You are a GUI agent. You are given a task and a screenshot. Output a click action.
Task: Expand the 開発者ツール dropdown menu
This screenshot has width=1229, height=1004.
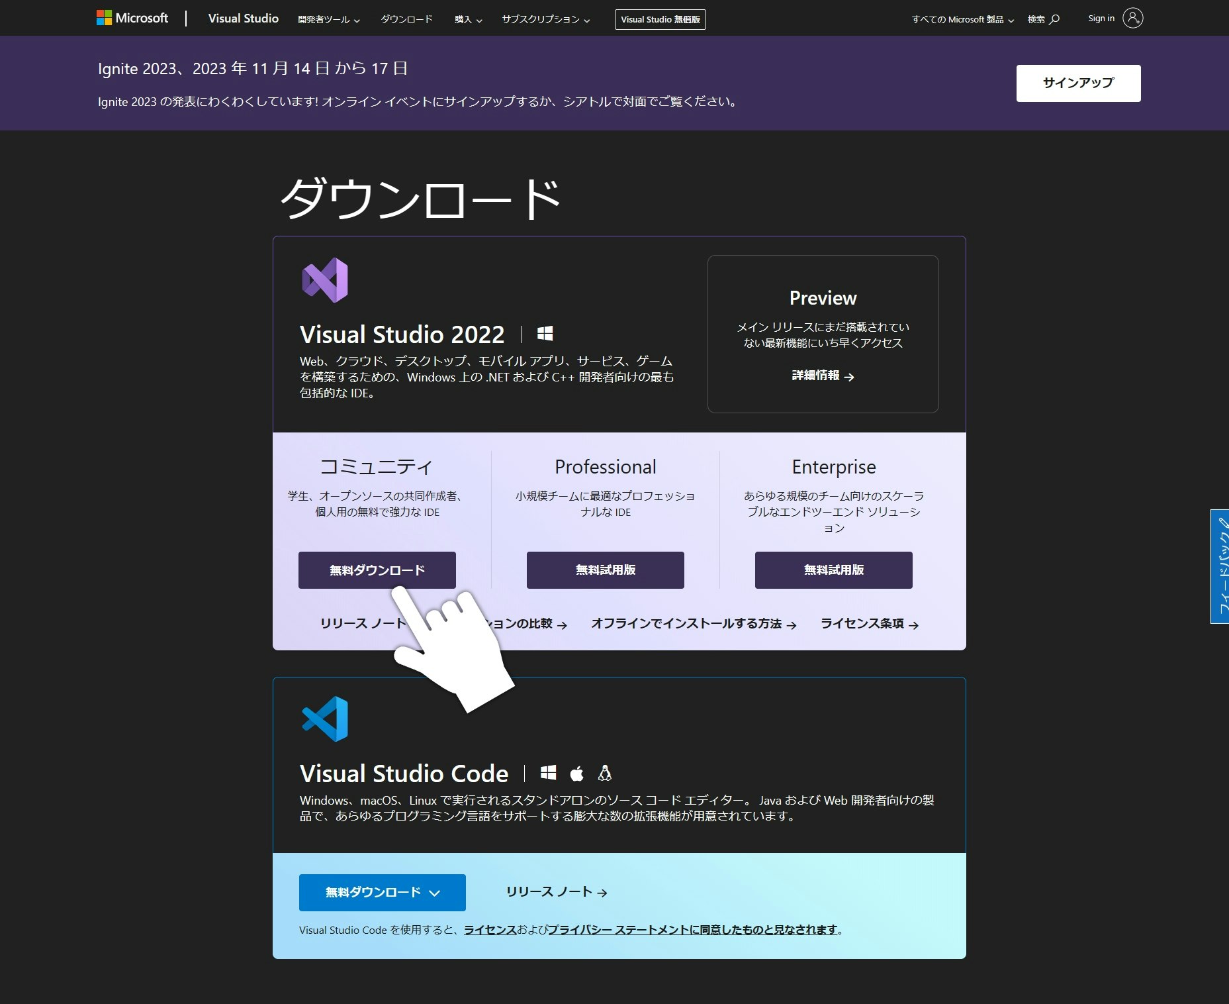click(x=329, y=20)
